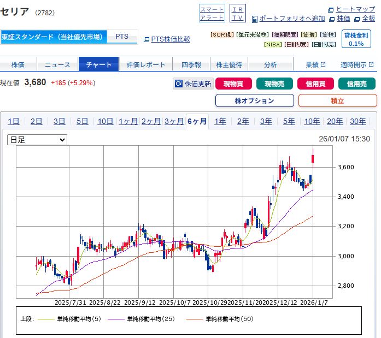The height and width of the screenshot is (338, 381).
Task: Click the PTS株価比較 window icon
Action: point(146,39)
